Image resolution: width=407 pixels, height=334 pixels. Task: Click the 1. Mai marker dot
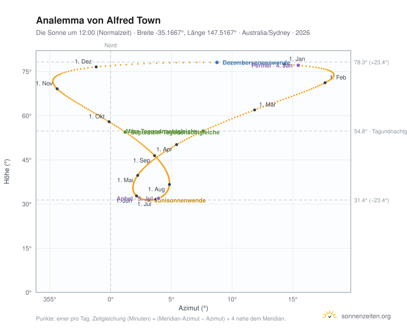[138, 175]
